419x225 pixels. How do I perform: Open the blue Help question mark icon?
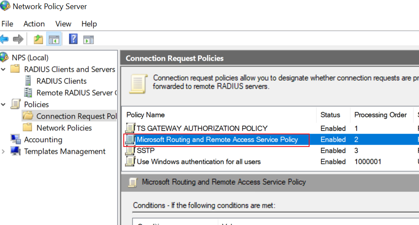pos(73,39)
